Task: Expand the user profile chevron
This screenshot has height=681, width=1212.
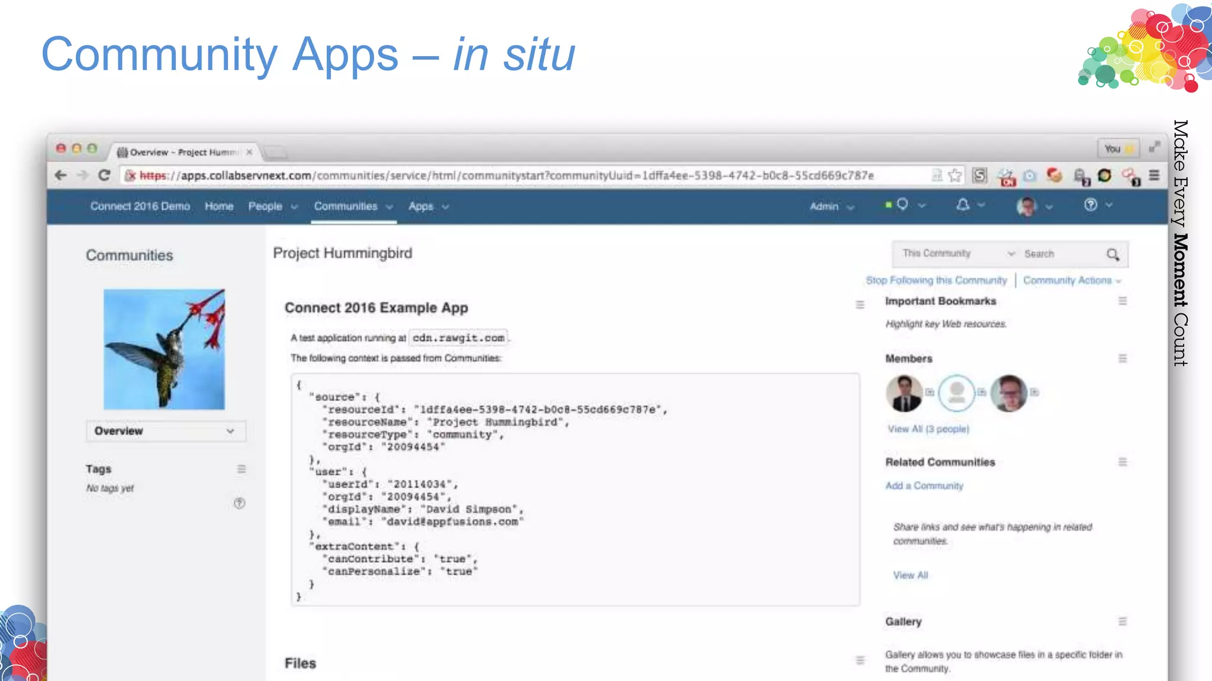Action: [1049, 207]
